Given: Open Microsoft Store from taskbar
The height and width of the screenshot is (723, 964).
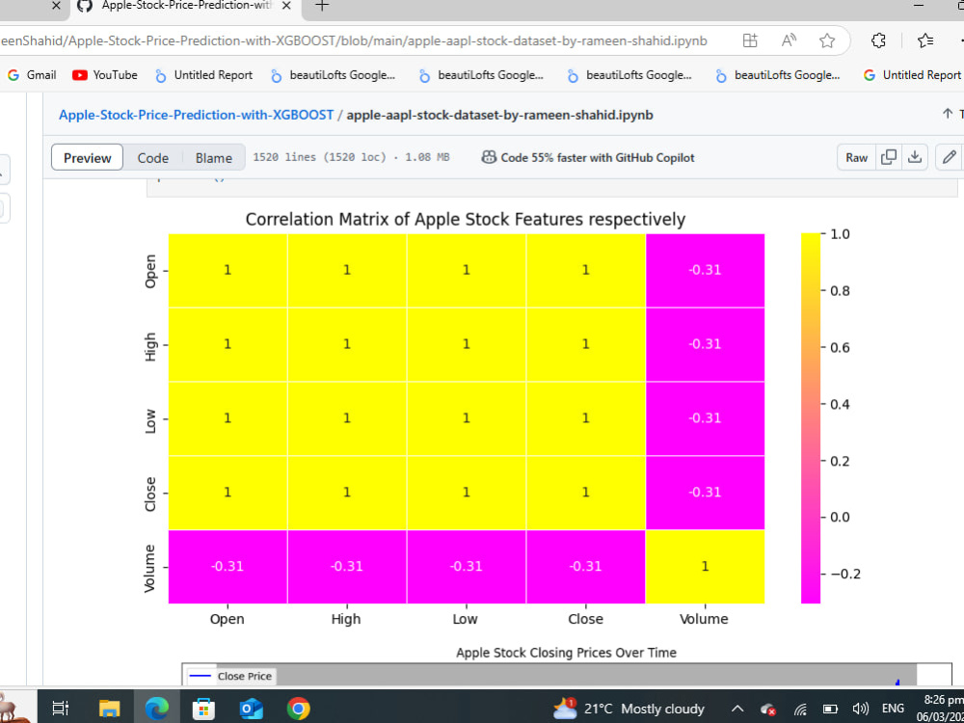Looking at the screenshot, I should point(203,709).
